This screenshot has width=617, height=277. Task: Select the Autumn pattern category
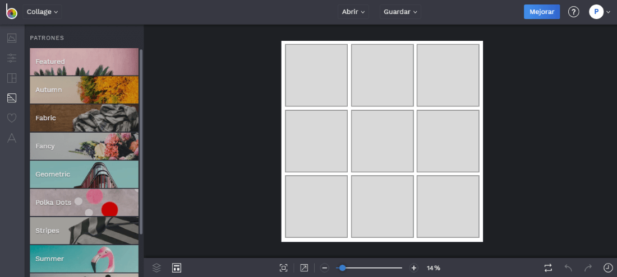coord(84,90)
